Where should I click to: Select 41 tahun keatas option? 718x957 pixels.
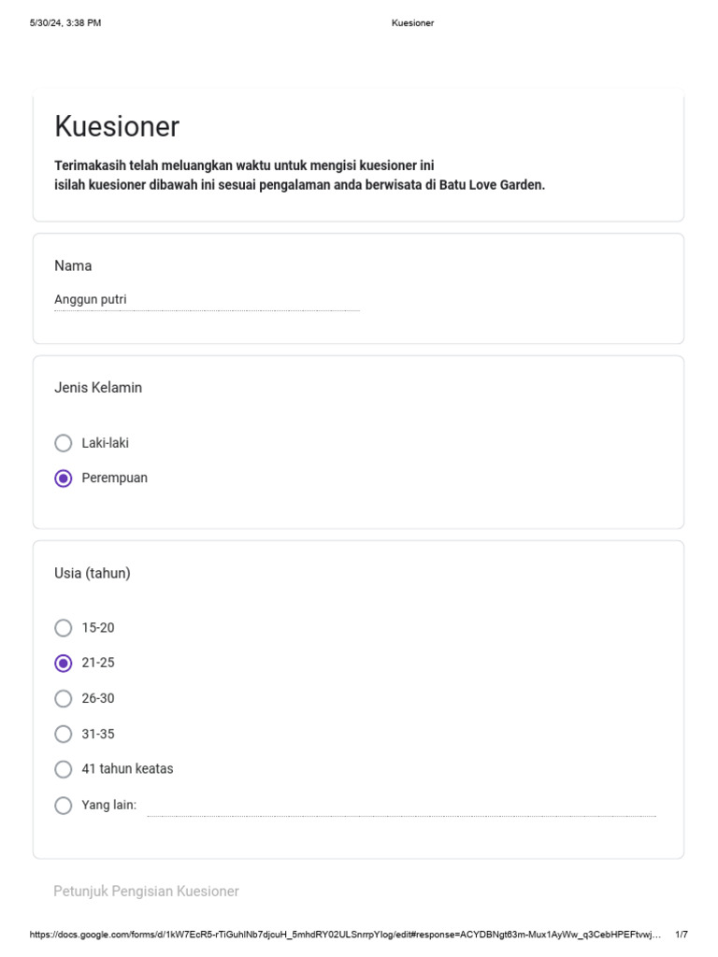pyautogui.click(x=64, y=770)
